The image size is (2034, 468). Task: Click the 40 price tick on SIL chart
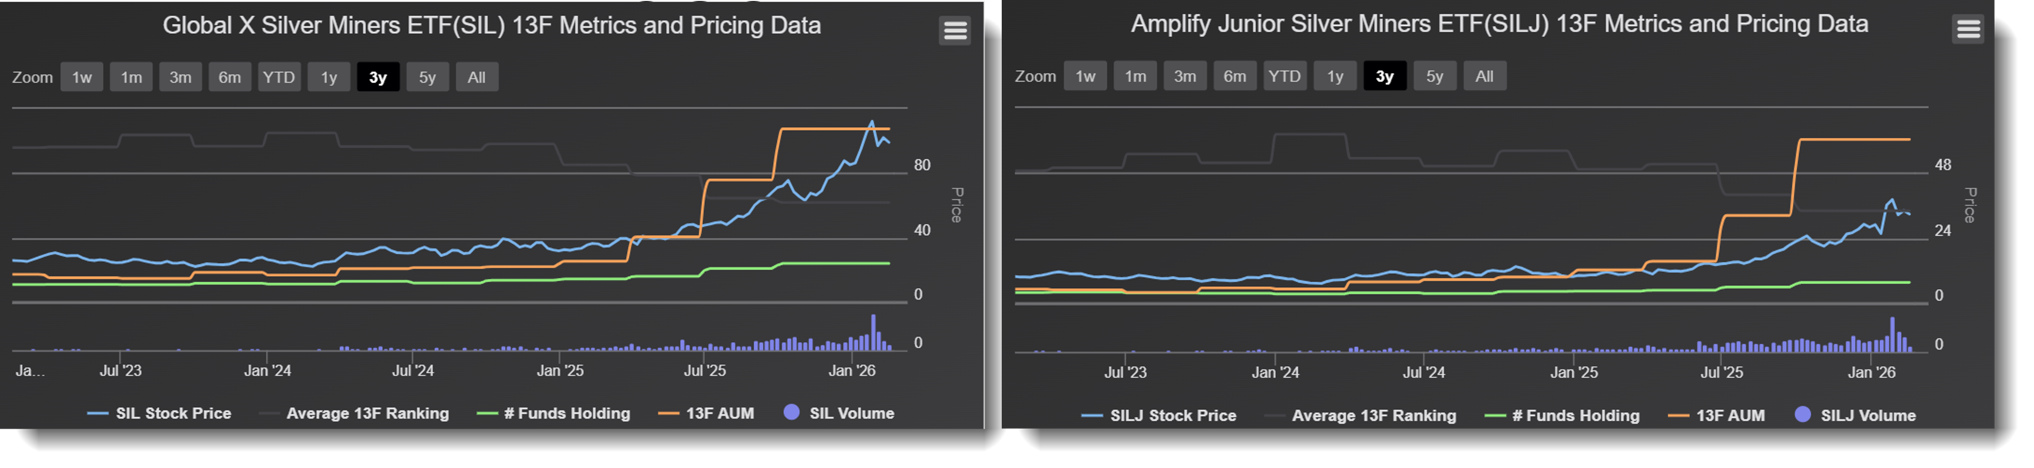point(922,230)
